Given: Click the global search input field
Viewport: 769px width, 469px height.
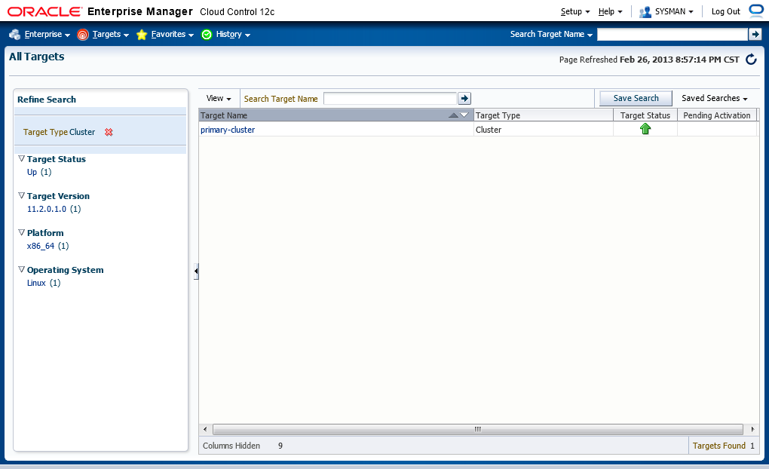Looking at the screenshot, I should pyautogui.click(x=672, y=35).
